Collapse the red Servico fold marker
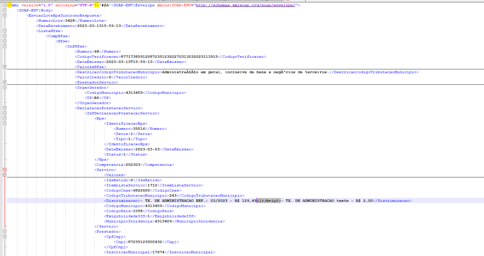Viewport: 484px width, 256px height. point(5,170)
